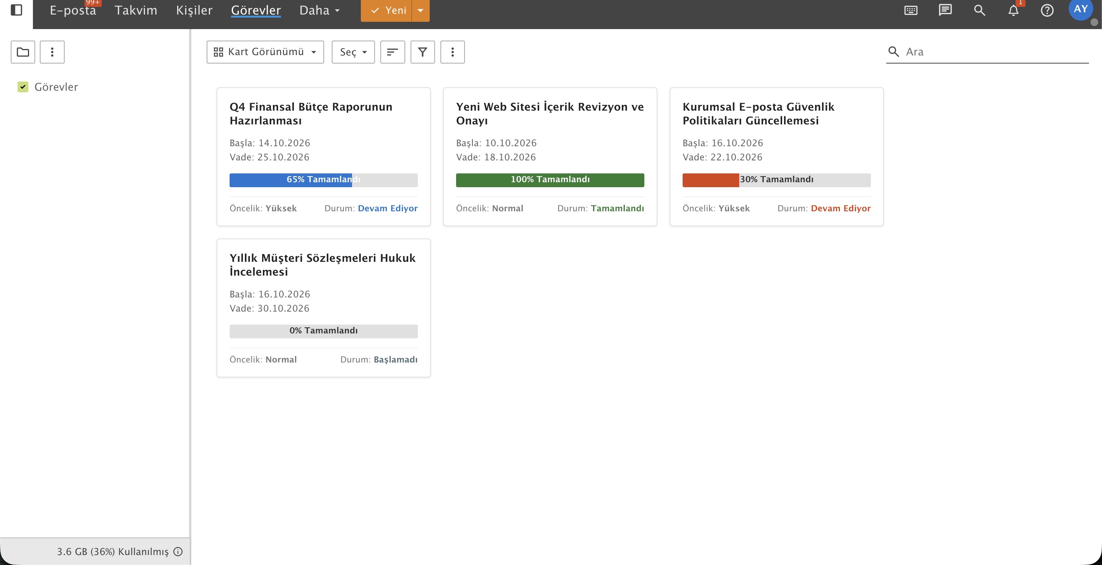
Task: Open sidebar three-dot options menu
Action: 52,52
